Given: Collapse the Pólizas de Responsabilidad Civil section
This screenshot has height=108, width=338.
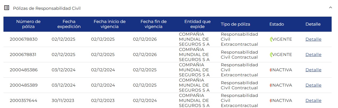Looking at the screenshot, I should coord(330,8).
